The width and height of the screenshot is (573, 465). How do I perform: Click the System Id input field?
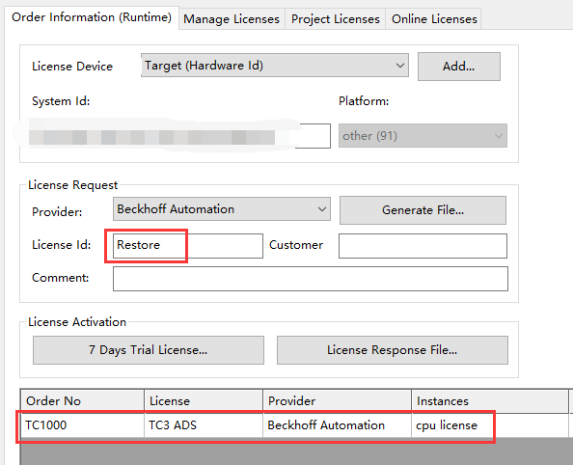(179, 136)
